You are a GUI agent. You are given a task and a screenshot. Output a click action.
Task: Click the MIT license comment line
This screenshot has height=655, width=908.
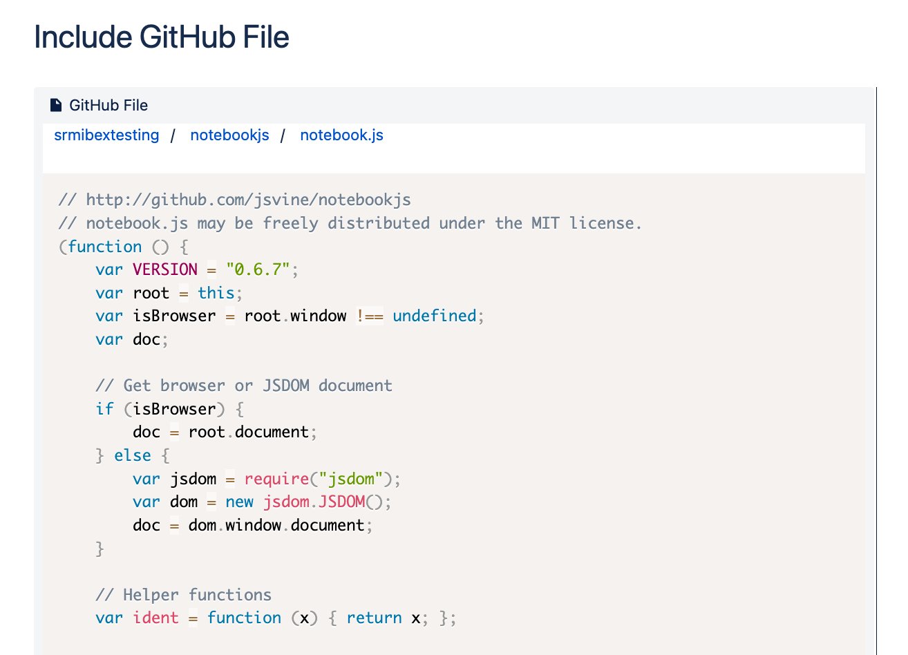(350, 223)
